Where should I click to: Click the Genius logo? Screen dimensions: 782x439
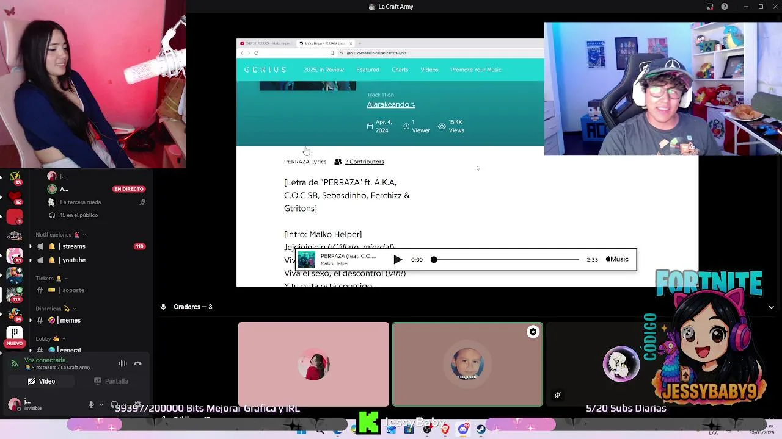click(265, 70)
